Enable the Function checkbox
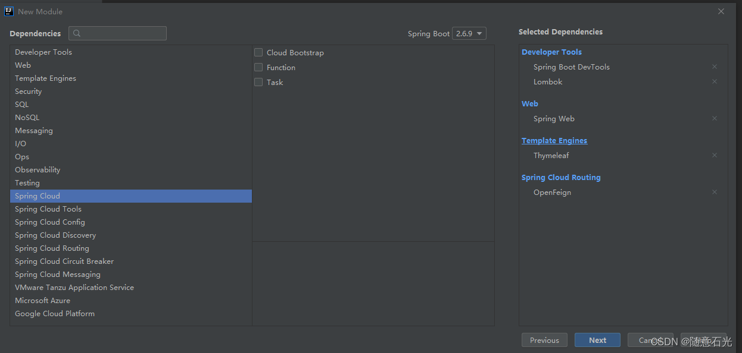Screen dimensions: 742x353 click(258, 67)
